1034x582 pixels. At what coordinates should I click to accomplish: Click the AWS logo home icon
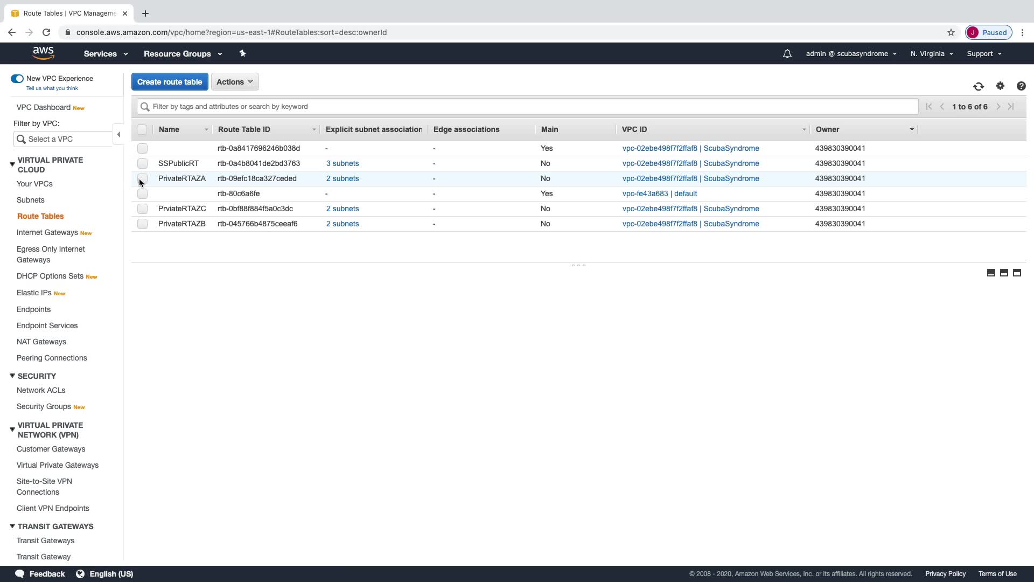coord(43,53)
